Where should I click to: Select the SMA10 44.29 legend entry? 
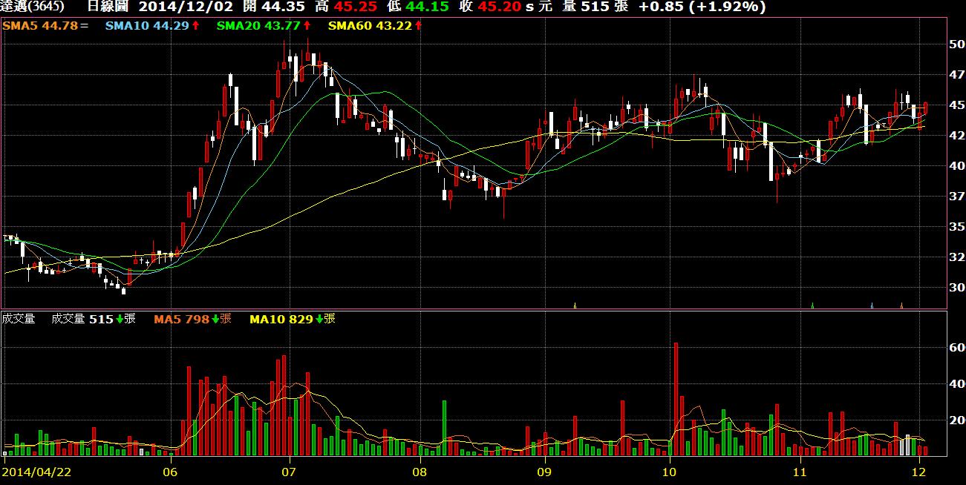(x=152, y=25)
